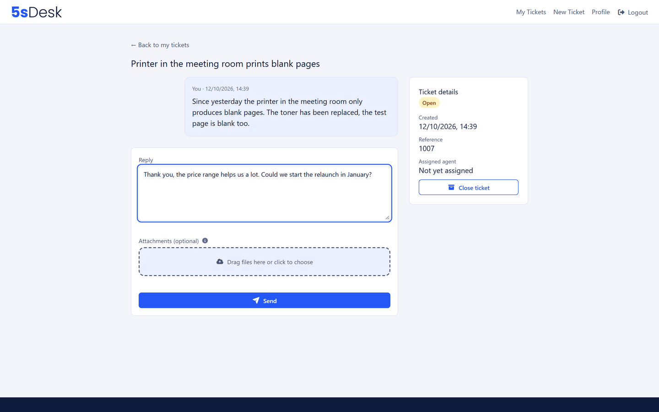Viewport: 659px width, 412px height.
Task: Close the ticket
Action: pyautogui.click(x=469, y=187)
